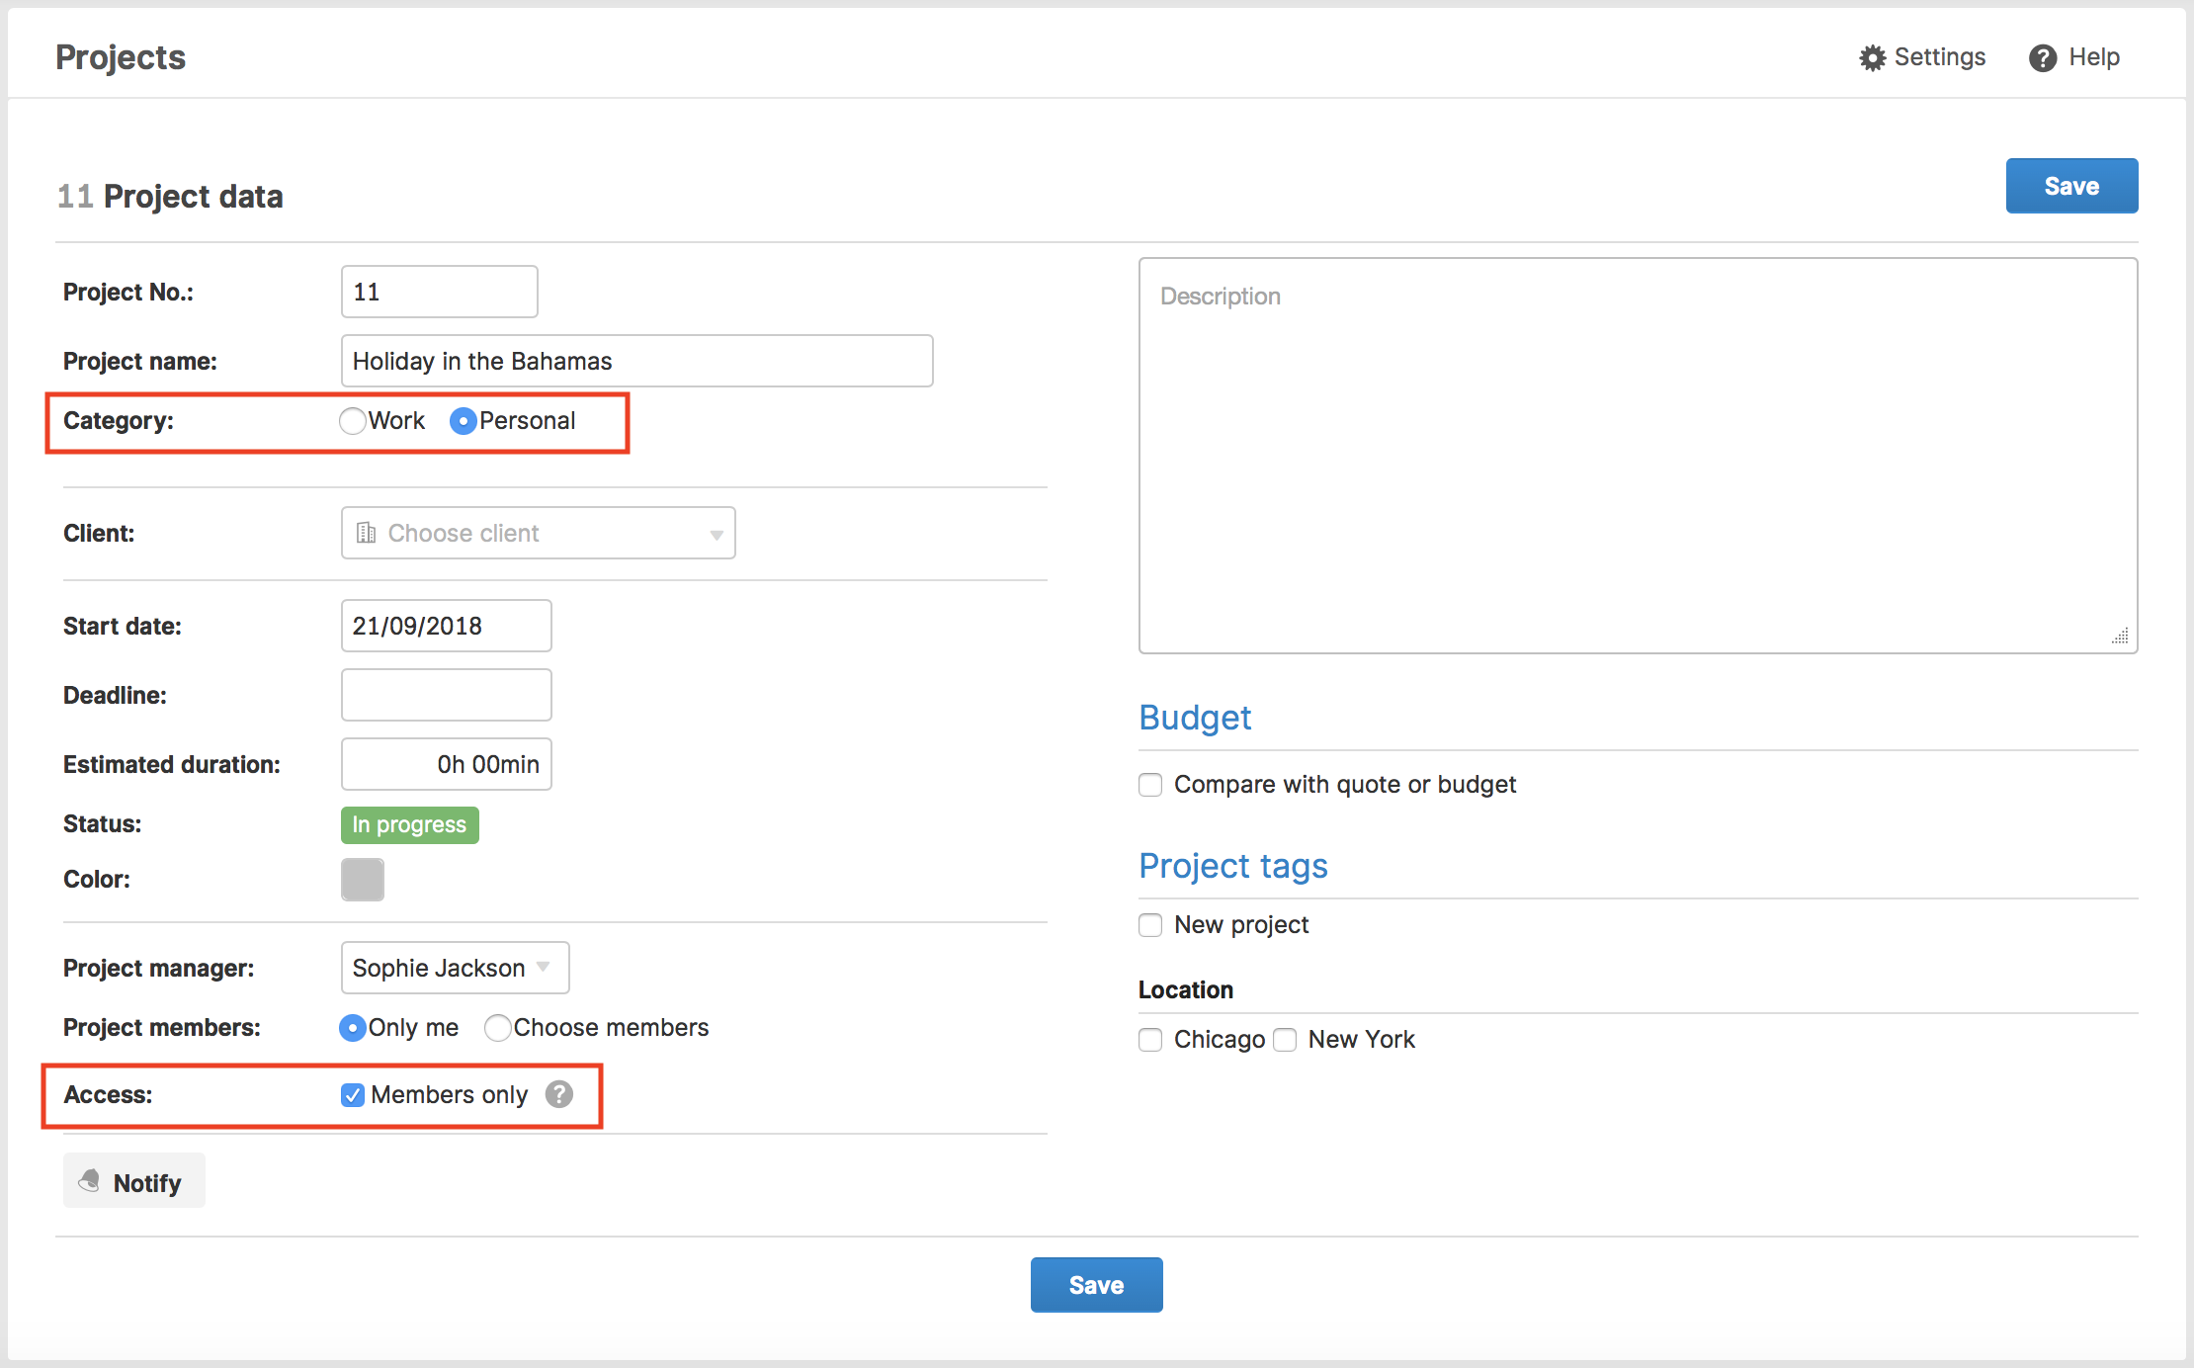Expand the Project manager Sophie Jackson dropdown
Image resolution: width=2194 pixels, height=1368 pixels.
click(455, 968)
